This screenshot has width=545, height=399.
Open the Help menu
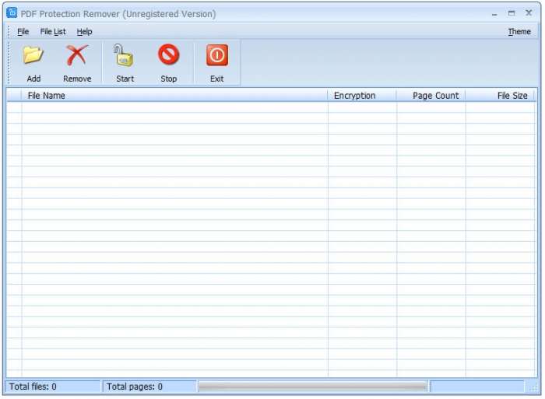pos(84,32)
